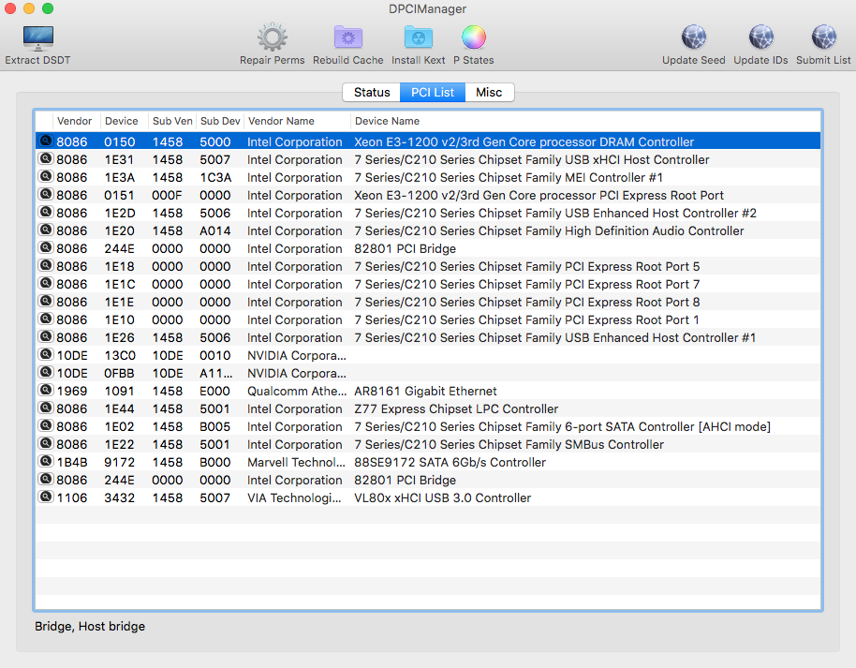Open the Misc tab

489,92
